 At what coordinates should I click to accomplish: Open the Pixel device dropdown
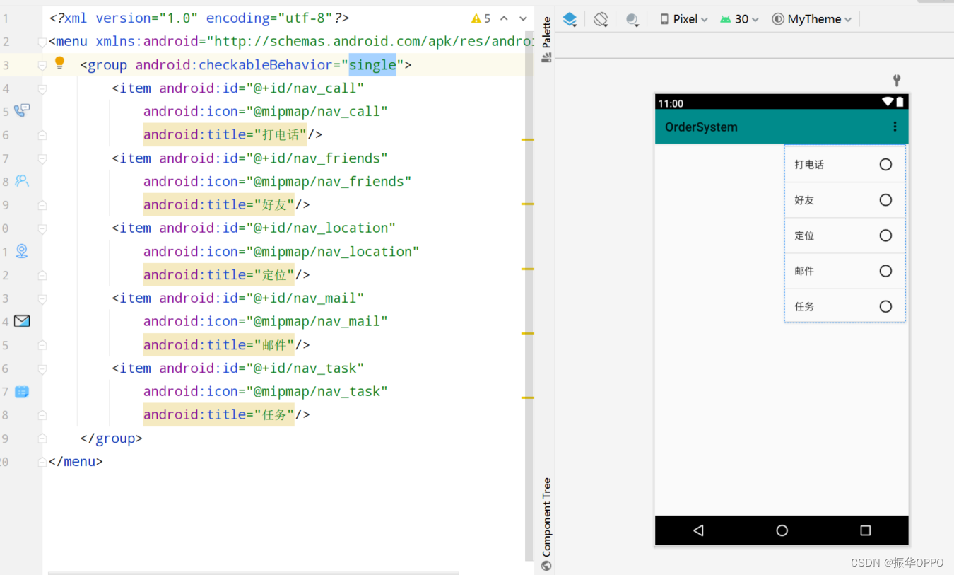(x=684, y=19)
